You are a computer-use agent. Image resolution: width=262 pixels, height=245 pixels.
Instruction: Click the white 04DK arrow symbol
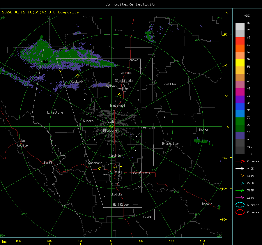click(x=240, y=168)
